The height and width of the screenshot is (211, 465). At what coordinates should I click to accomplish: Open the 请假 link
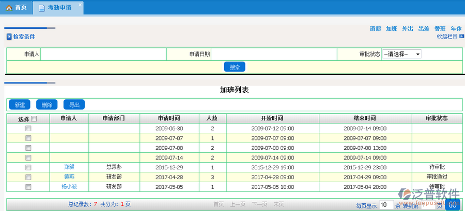[x=375, y=29]
